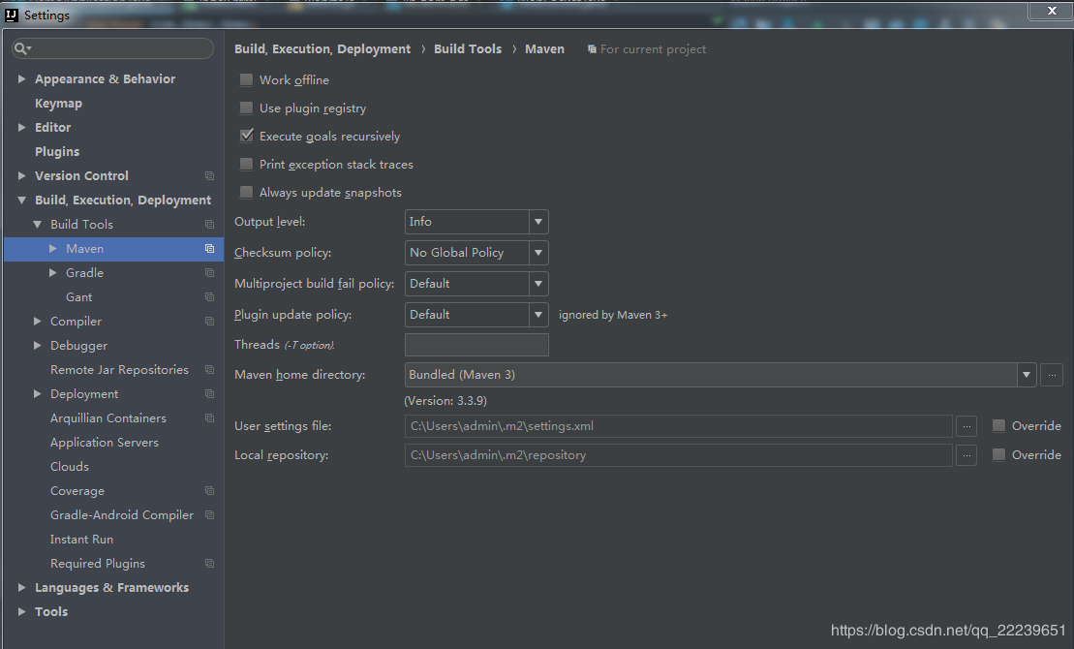Click the Threads input field
The image size is (1074, 649).
click(x=476, y=345)
